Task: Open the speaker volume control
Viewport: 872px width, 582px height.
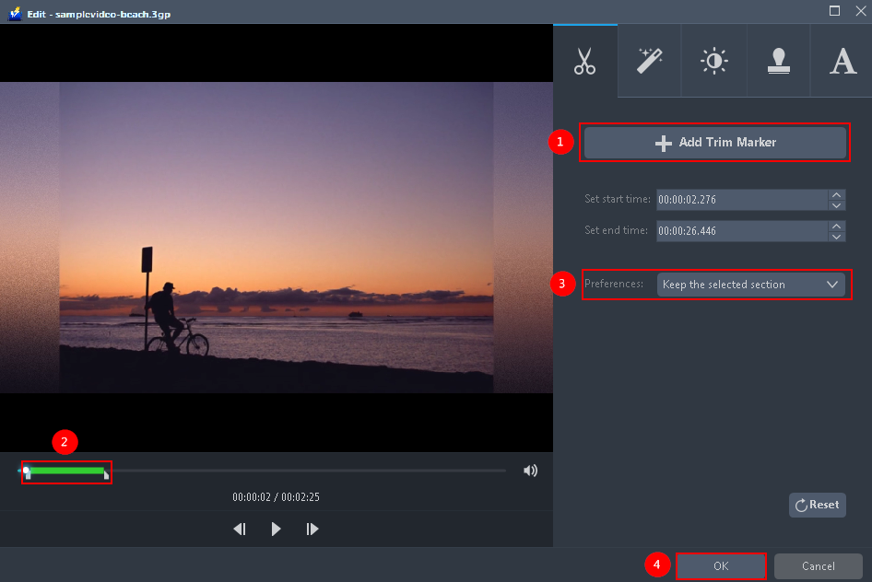Action: pos(530,470)
